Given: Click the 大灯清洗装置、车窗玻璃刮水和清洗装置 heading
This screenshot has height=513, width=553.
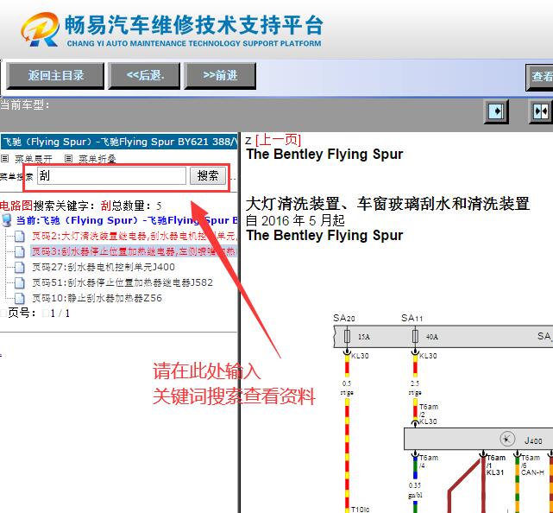Looking at the screenshot, I should tap(387, 204).
